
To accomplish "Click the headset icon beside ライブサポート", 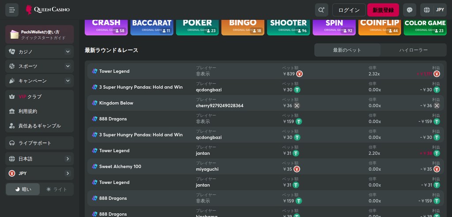I will point(12,143).
